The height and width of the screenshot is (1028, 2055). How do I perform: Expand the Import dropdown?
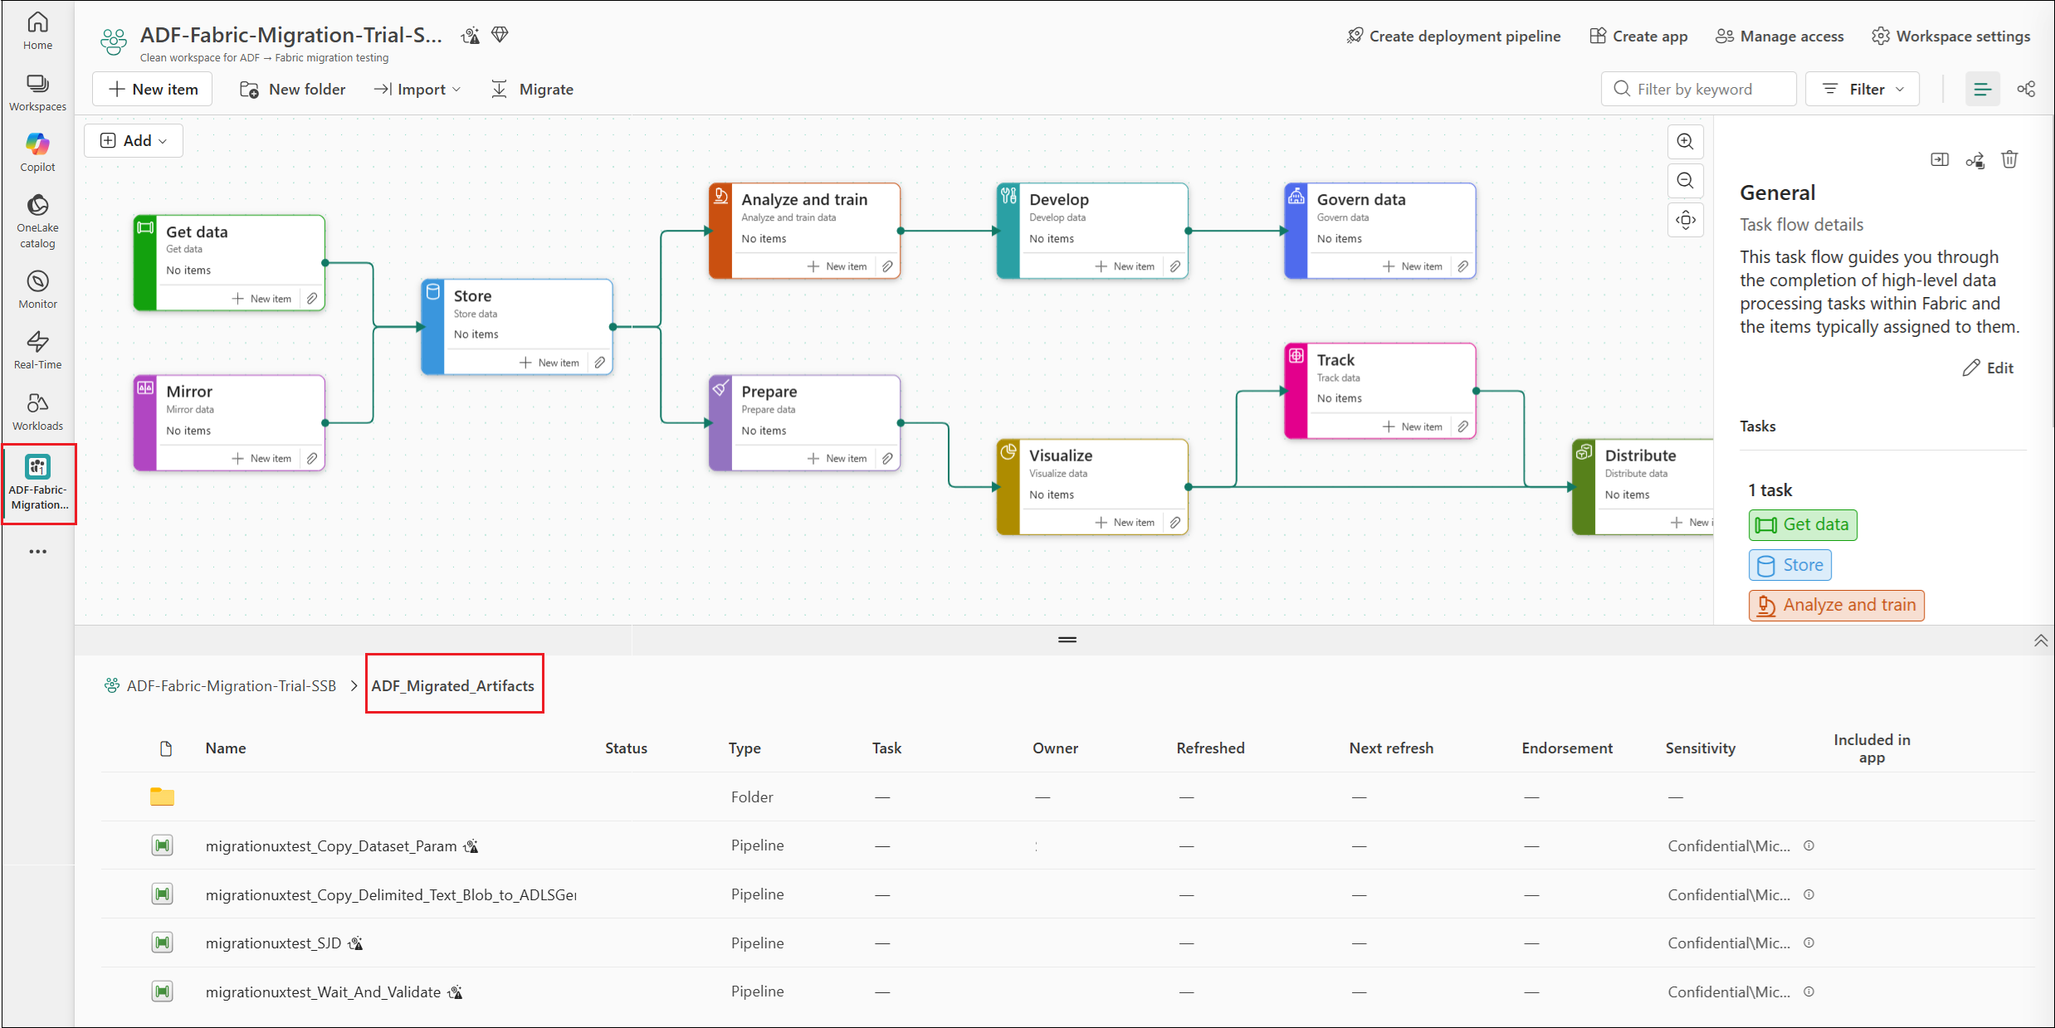(x=417, y=90)
